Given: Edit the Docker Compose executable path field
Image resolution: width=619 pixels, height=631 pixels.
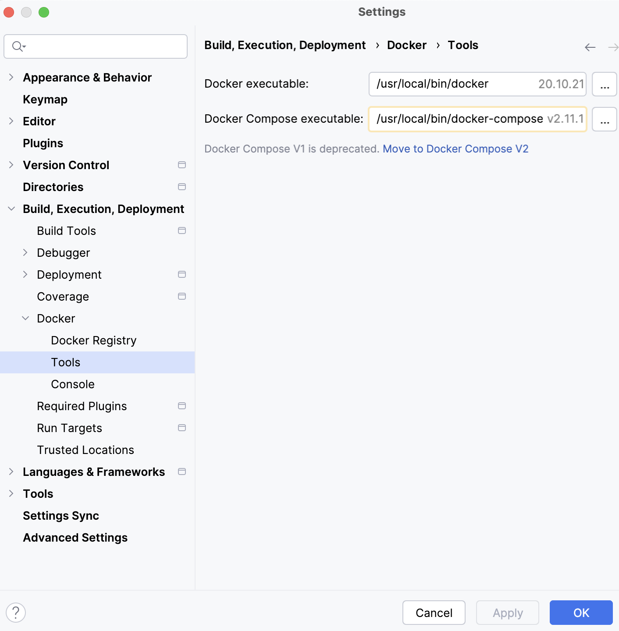Looking at the screenshot, I should click(477, 119).
